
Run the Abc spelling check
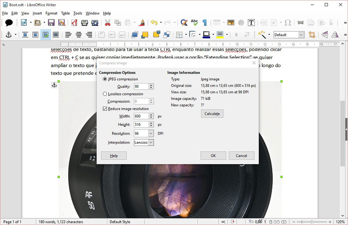[194, 22]
